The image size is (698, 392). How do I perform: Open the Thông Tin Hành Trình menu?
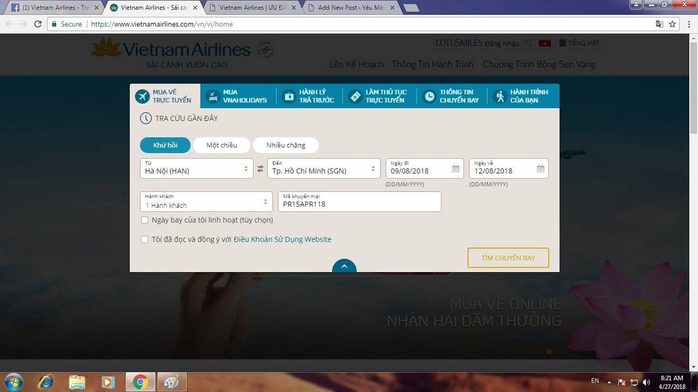click(433, 64)
